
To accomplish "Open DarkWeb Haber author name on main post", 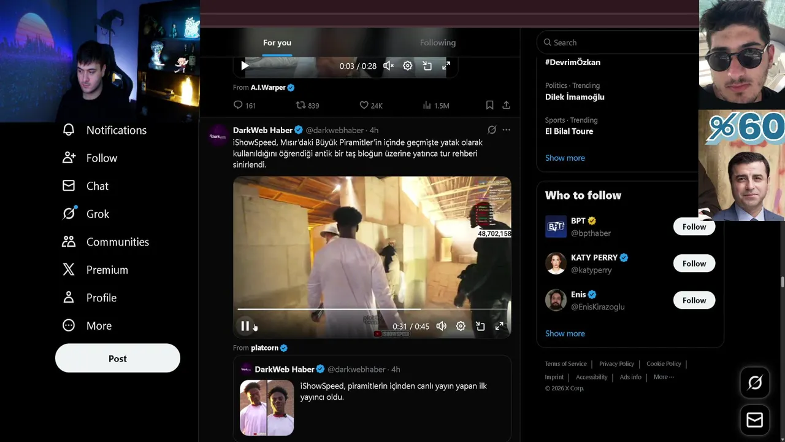I will point(263,130).
